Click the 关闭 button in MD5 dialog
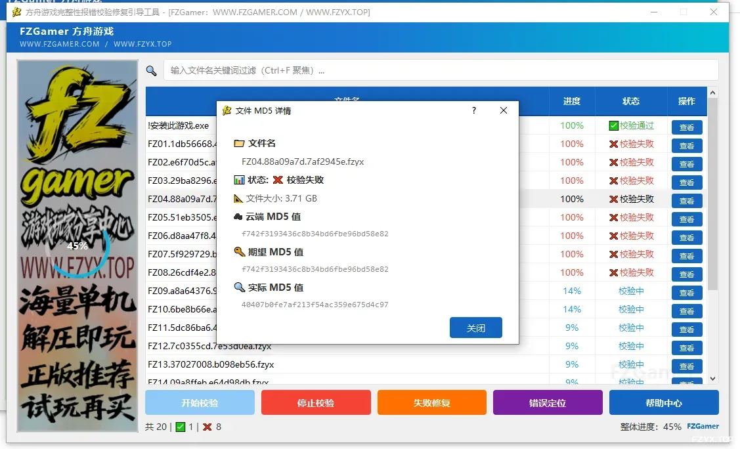The image size is (740, 449). tap(475, 328)
